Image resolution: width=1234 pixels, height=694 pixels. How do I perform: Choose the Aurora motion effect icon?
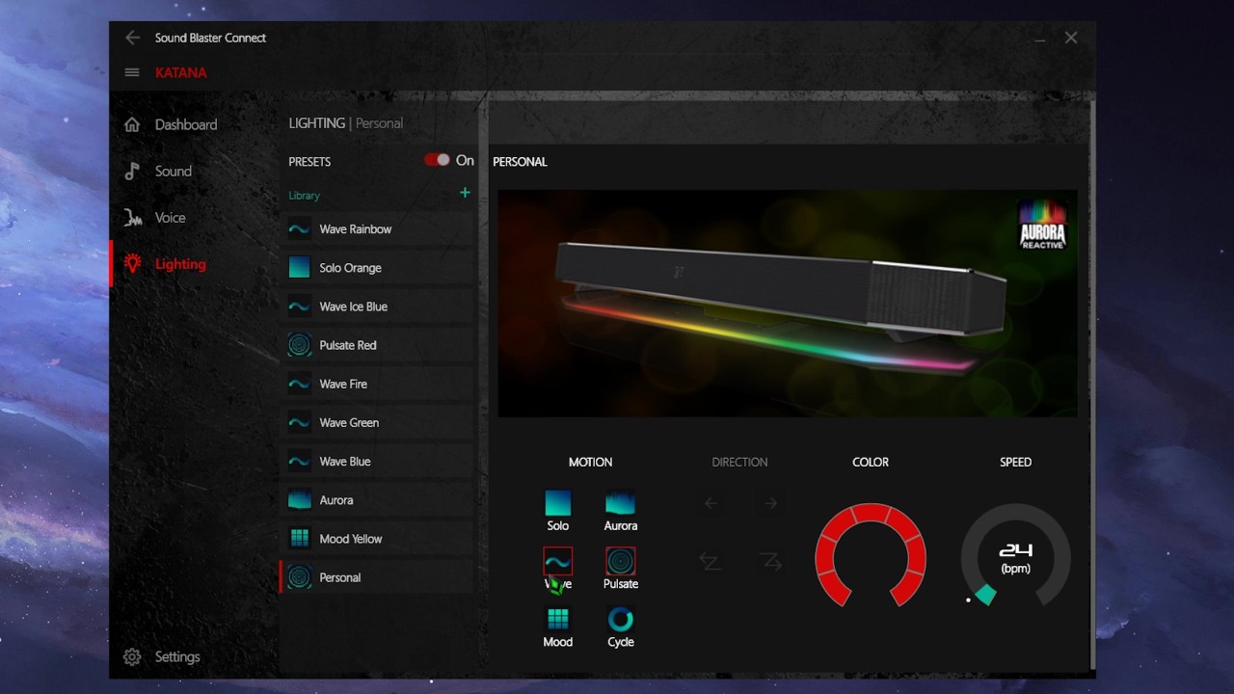[x=620, y=503]
